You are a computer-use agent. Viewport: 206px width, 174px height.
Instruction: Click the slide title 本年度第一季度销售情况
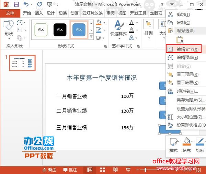[x=102, y=78]
